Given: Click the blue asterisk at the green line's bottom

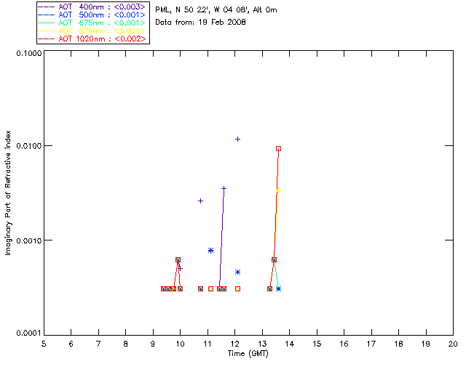Looking at the screenshot, I should click(278, 288).
